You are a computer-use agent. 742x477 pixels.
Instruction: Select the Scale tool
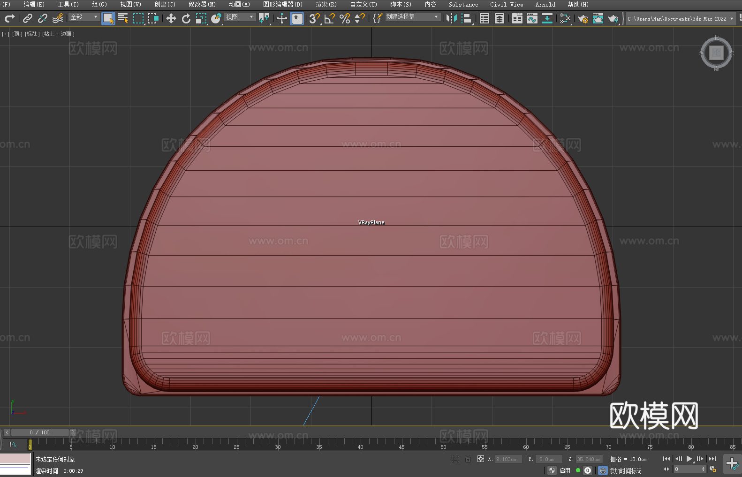tap(201, 18)
